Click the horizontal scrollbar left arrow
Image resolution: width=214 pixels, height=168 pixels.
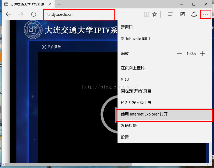[x=4, y=164]
